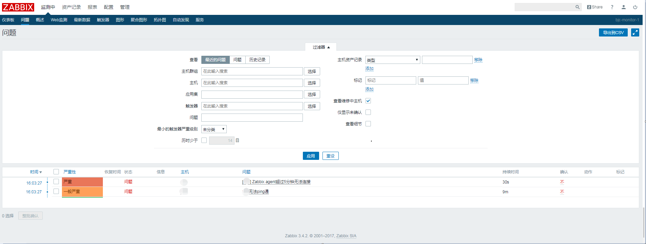Open the 配置 top menu
The width and height of the screenshot is (646, 244).
click(108, 7)
